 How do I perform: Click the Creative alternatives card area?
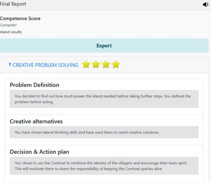pyautogui.click(x=154, y=121)
